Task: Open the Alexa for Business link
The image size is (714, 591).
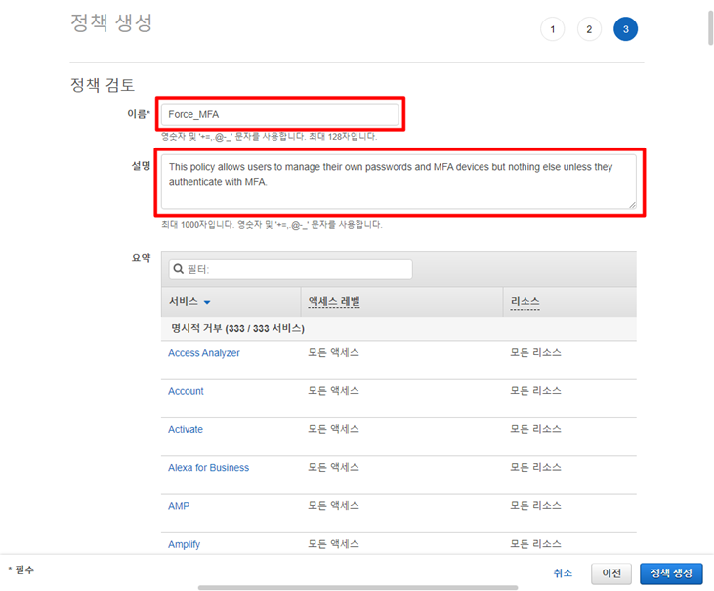Action: tap(209, 468)
